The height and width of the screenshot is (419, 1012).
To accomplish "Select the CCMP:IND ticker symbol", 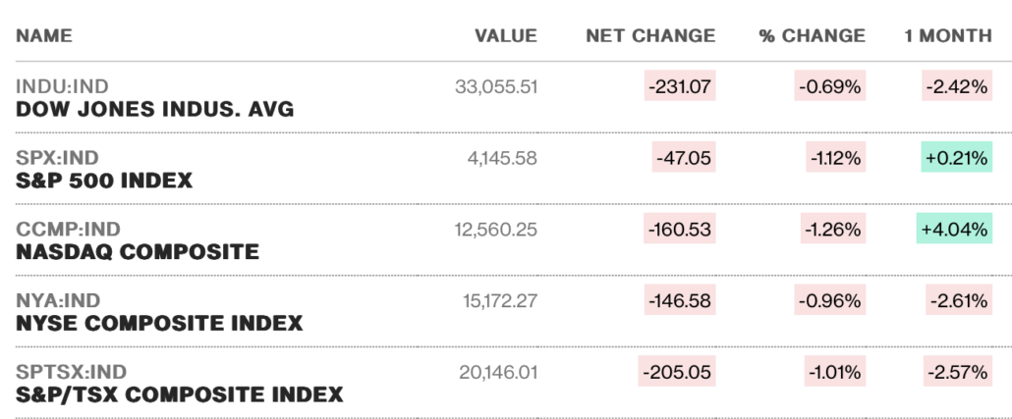I will click(68, 229).
